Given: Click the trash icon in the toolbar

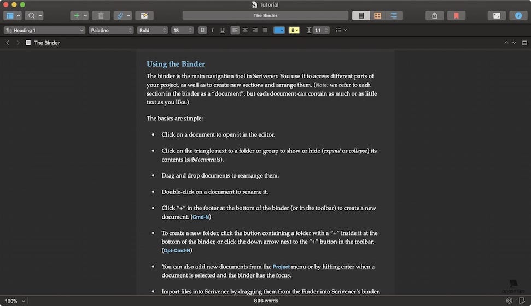Looking at the screenshot, I should pos(101,16).
